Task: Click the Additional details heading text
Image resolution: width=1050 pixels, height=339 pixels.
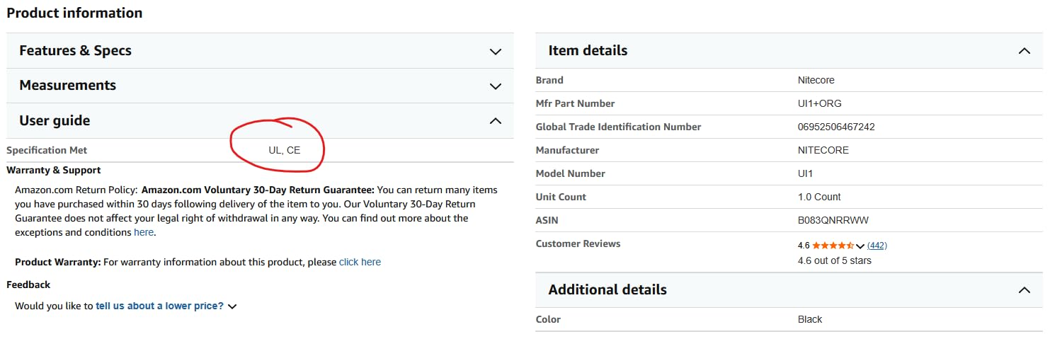Action: point(607,289)
